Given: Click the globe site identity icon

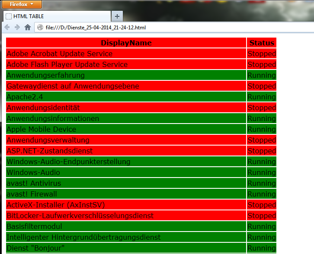Looking at the screenshot, I should tap(40, 27).
